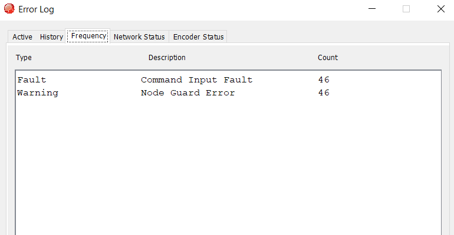Viewport: 454px width, 235px height.
Task: Select the Warning type entry
Action: tap(38, 93)
